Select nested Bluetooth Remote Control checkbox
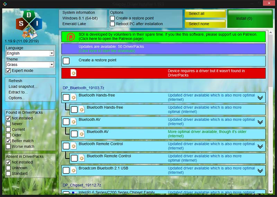The height and width of the screenshot is (197, 277). (74, 158)
